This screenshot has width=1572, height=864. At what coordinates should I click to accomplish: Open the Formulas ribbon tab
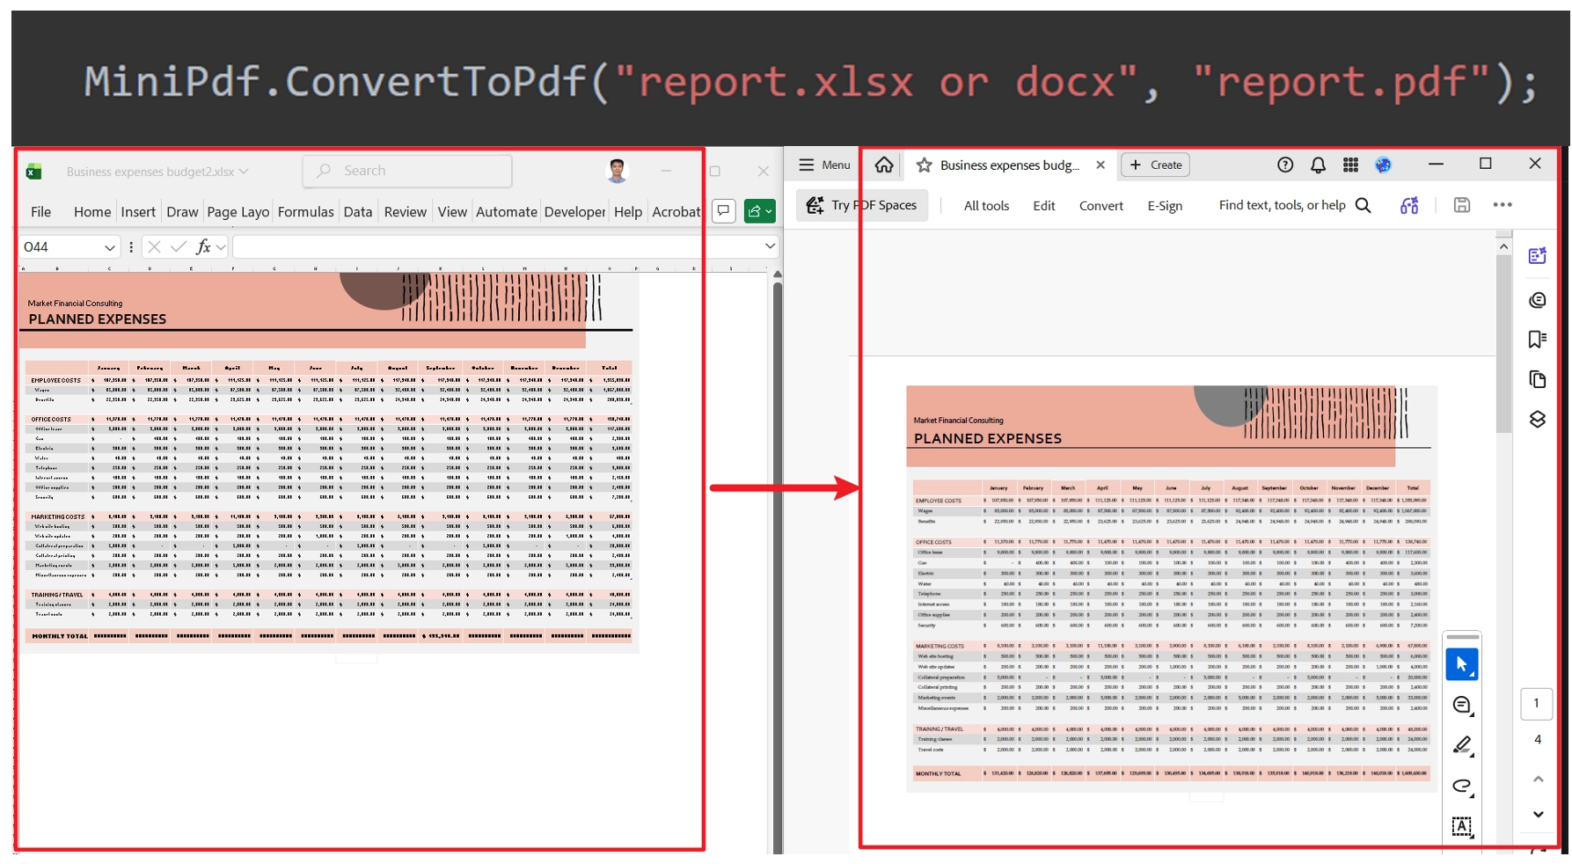click(x=305, y=212)
